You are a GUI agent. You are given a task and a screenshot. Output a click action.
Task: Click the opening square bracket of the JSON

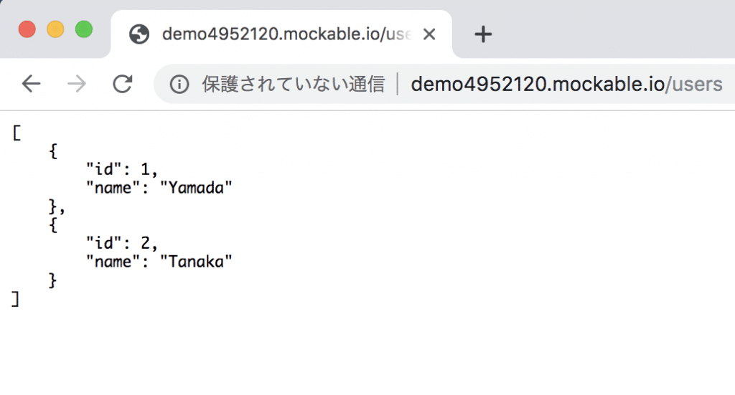tap(17, 133)
